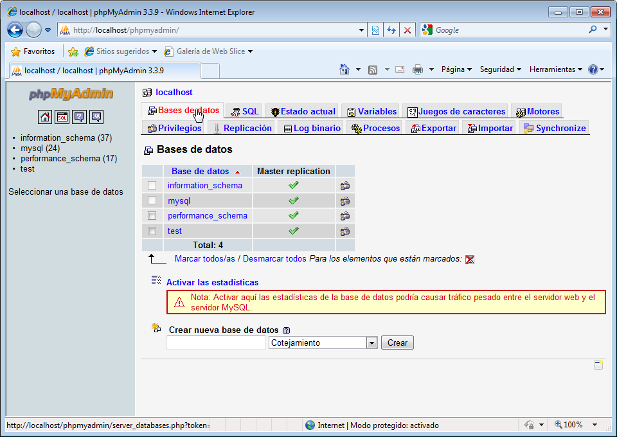This screenshot has width=617, height=437.
Task: Open the Motores tab
Action: point(537,112)
